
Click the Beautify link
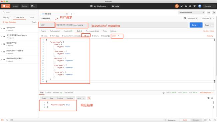click(x=210, y=36)
